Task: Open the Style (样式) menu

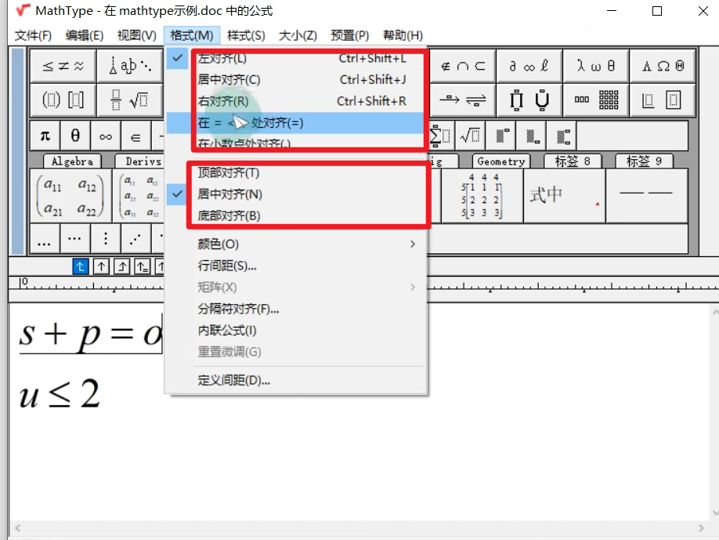Action: point(246,35)
